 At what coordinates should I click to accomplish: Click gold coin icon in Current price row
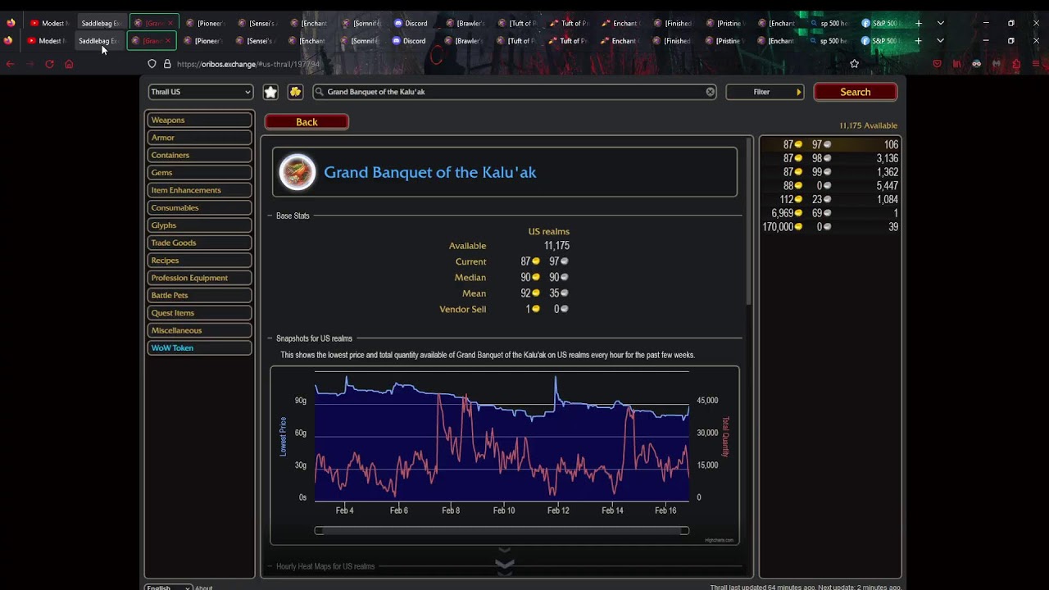[536, 261]
